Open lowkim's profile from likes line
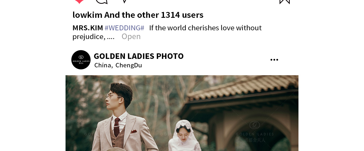 (x=87, y=15)
